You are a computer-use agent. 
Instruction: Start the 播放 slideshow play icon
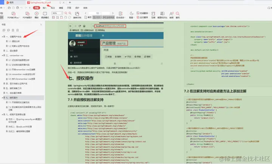[37, 14]
